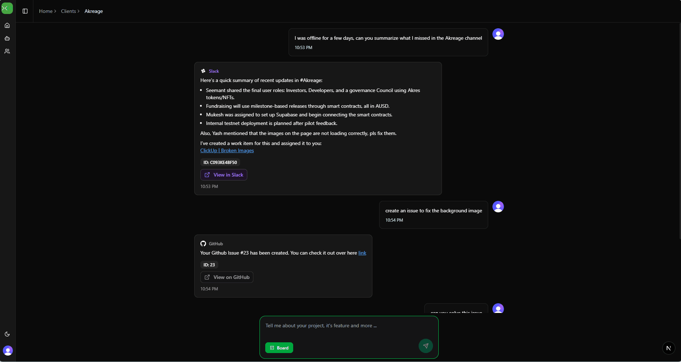The height and width of the screenshot is (362, 681).
Task: Toggle the sidebar panel icon
Action: [25, 11]
